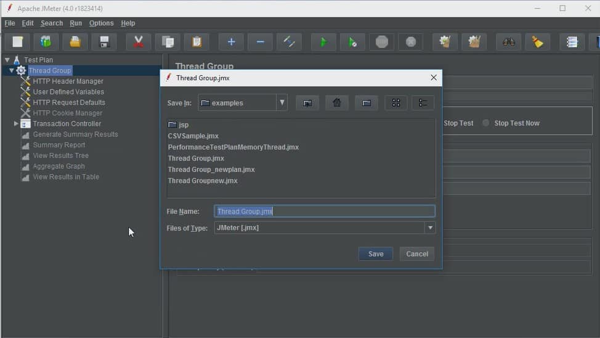Screen dimensions: 600x338
Task: Select Thread Groupnew.jmx file
Action: [x=203, y=180]
